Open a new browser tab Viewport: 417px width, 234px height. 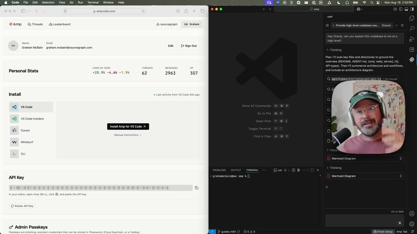[x=194, y=11]
